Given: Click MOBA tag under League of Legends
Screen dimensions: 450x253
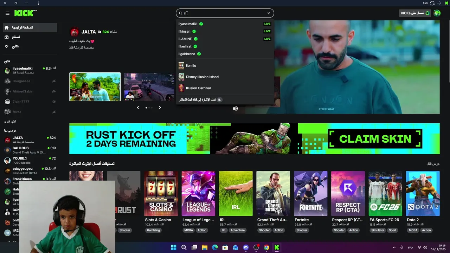Looking at the screenshot, I should tap(188, 230).
